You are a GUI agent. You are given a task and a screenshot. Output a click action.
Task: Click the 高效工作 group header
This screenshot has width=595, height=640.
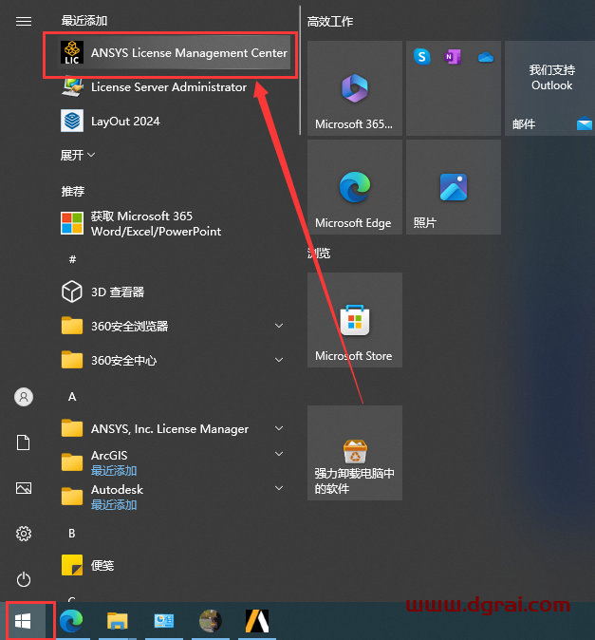pos(330,22)
